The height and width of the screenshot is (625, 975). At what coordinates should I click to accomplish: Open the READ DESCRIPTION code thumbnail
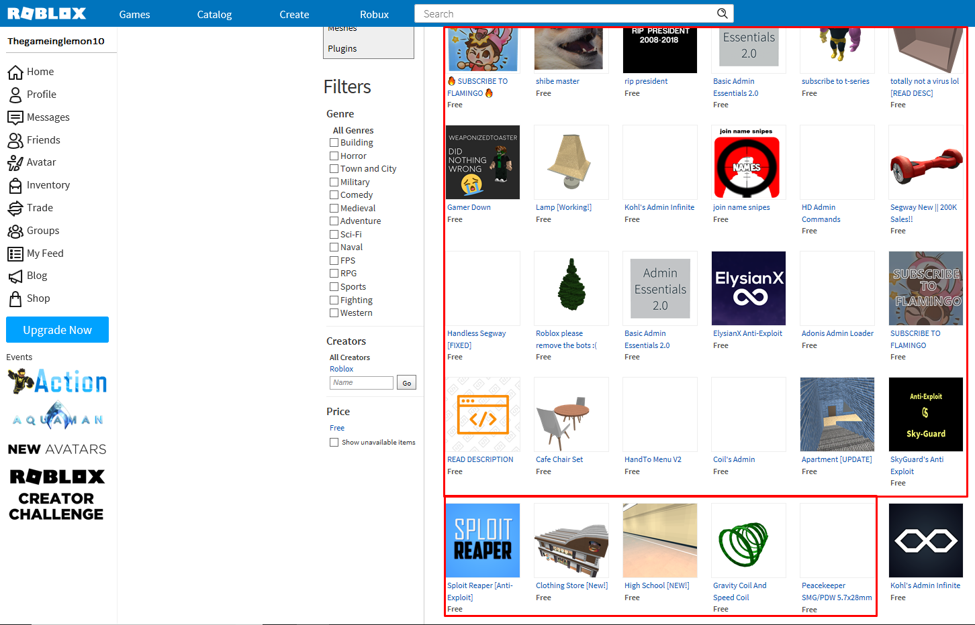pos(483,414)
